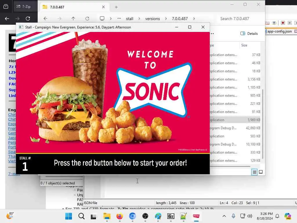Open browser tab overview icon
Image resolution: width=297 pixels, height=223 pixels.
(6, 7)
